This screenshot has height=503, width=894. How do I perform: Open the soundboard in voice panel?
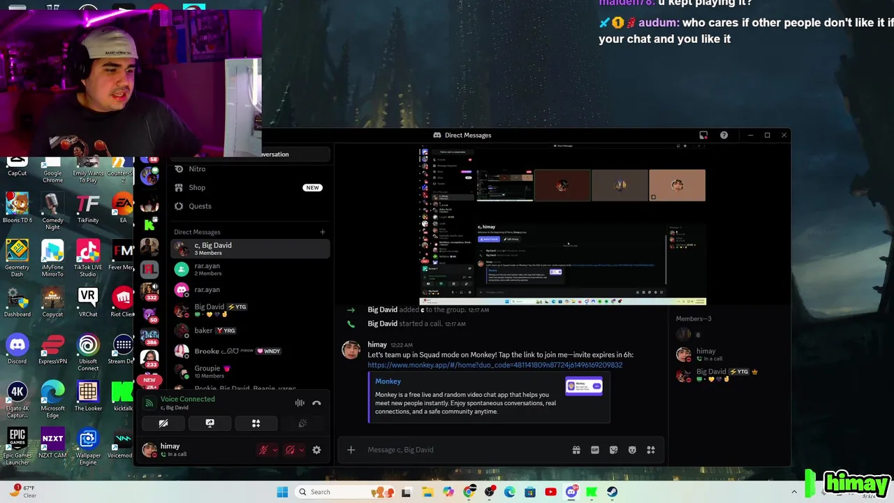click(302, 423)
